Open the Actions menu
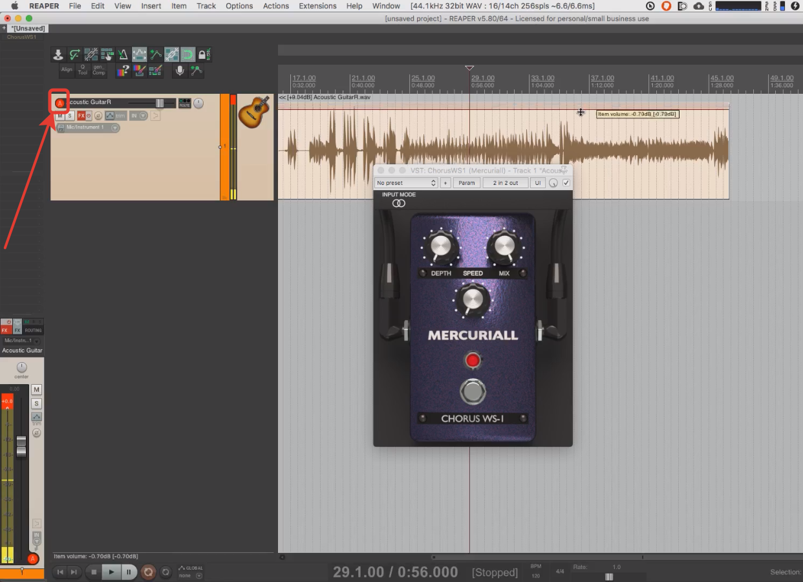The width and height of the screenshot is (803, 582). point(276,6)
